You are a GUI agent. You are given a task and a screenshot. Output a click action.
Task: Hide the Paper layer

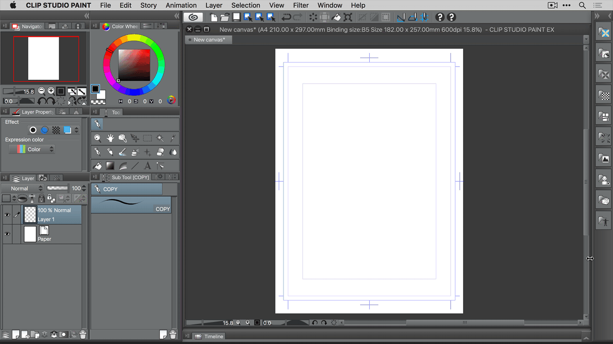(x=7, y=234)
